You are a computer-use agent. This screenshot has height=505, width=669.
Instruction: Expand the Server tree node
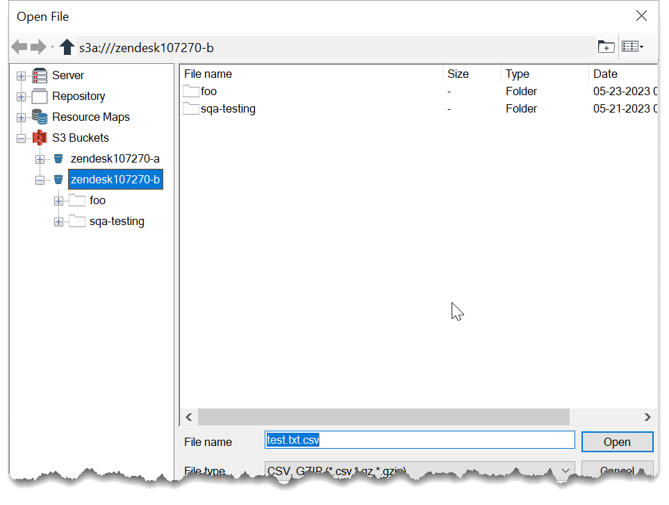pyautogui.click(x=22, y=76)
